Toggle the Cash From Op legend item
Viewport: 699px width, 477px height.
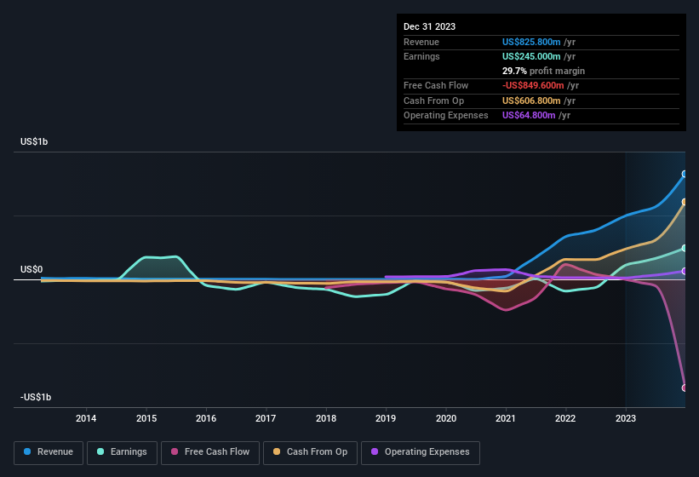point(310,452)
